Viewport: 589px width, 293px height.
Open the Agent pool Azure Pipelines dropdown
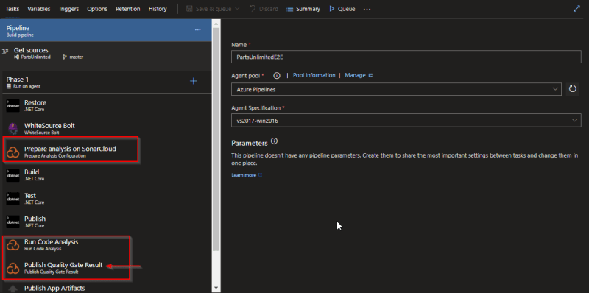point(396,89)
